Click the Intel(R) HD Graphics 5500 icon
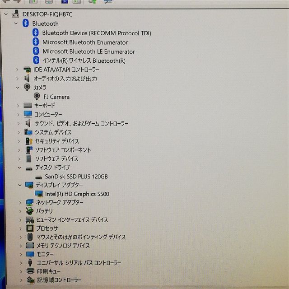Screen dimensions: 289x289 [x=39, y=194]
